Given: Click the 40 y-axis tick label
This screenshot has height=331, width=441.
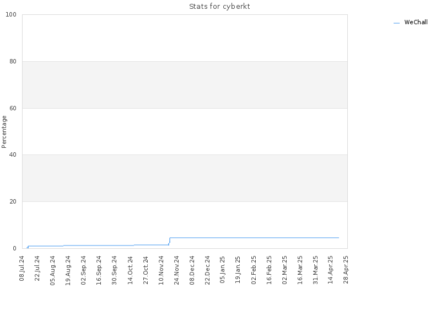Looking at the screenshot, I should pyautogui.click(x=13, y=155).
